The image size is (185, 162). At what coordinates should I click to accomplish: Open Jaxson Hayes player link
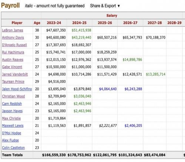12,111
